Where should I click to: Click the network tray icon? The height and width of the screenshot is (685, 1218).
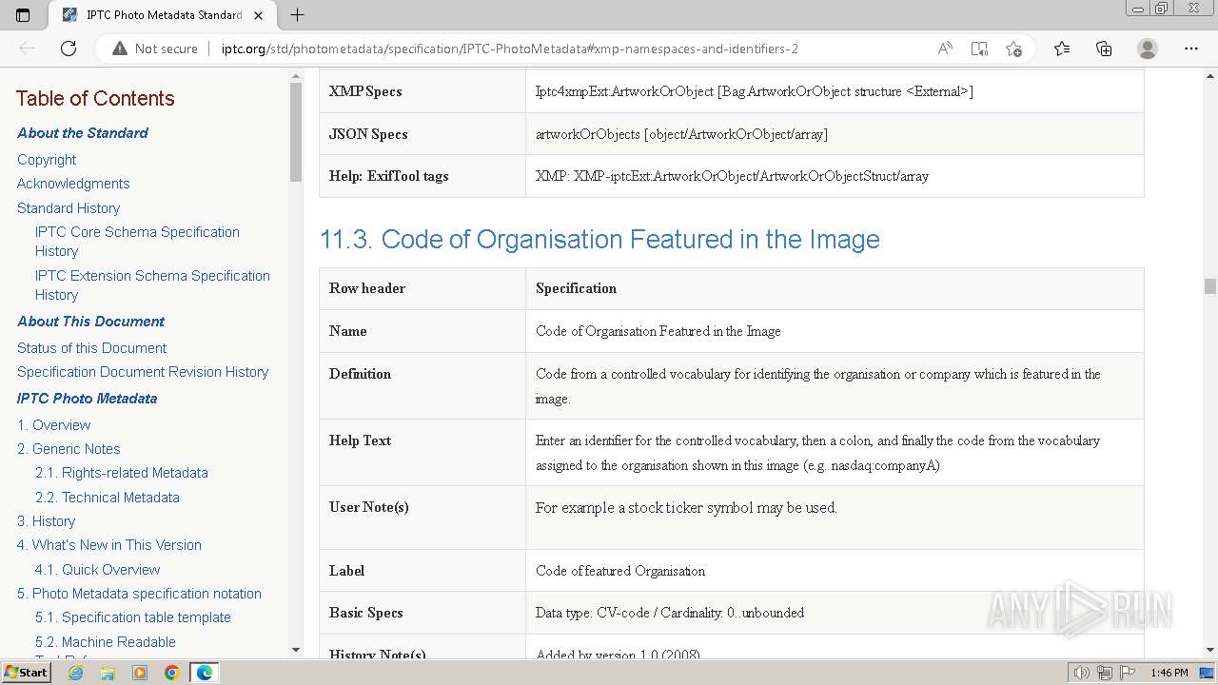pos(1105,673)
